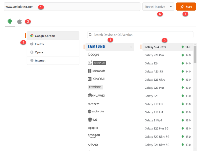Viewport: 199px width, 151px height.
Task: Open the Tunnel: inactive dropdown
Action: (x=158, y=7)
